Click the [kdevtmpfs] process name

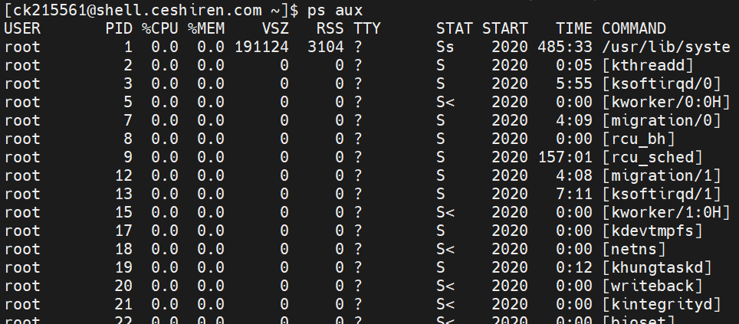point(652,231)
